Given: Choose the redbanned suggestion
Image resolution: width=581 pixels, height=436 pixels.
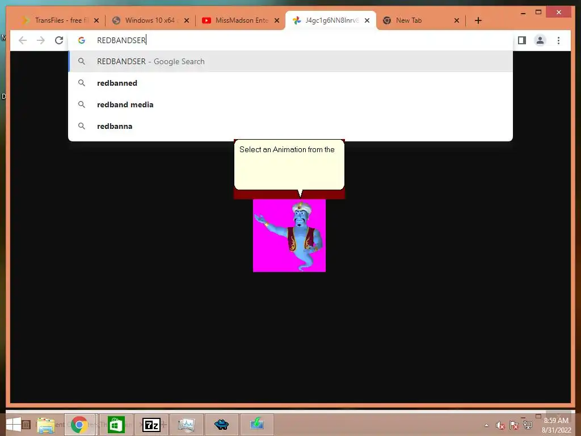Looking at the screenshot, I should pos(290,83).
